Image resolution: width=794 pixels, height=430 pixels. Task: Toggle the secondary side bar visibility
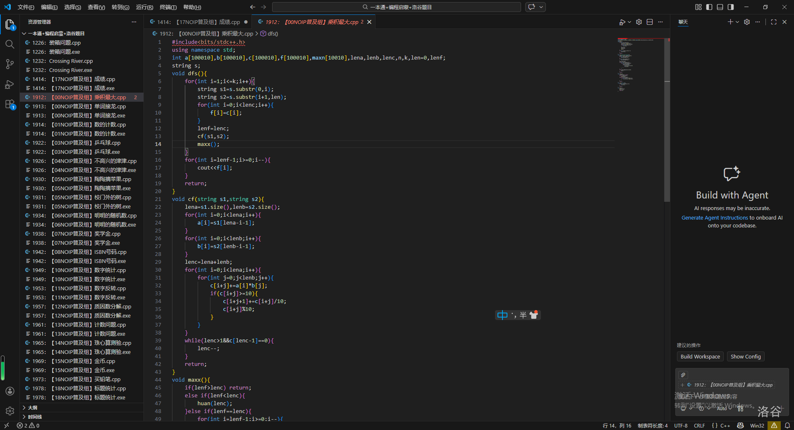[731, 7]
